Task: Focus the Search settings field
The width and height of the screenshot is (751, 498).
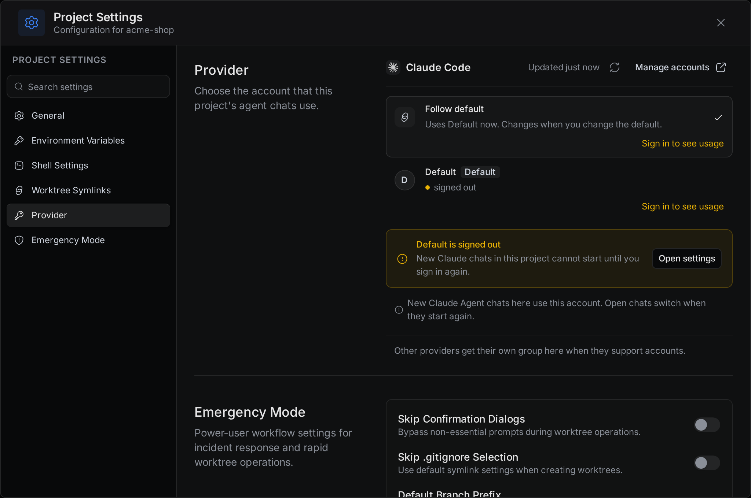Action: pos(88,86)
